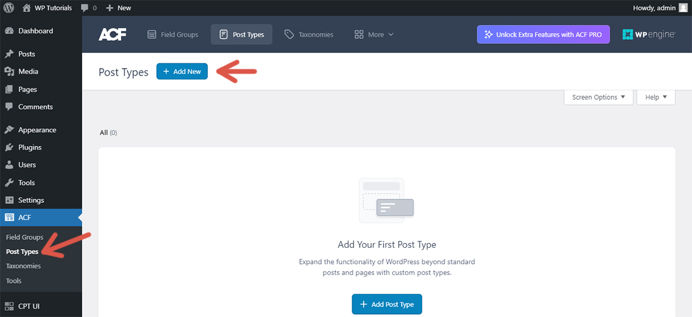Screen dimensions: 692x317
Task: Click the Pages document icon
Action: click(9, 89)
